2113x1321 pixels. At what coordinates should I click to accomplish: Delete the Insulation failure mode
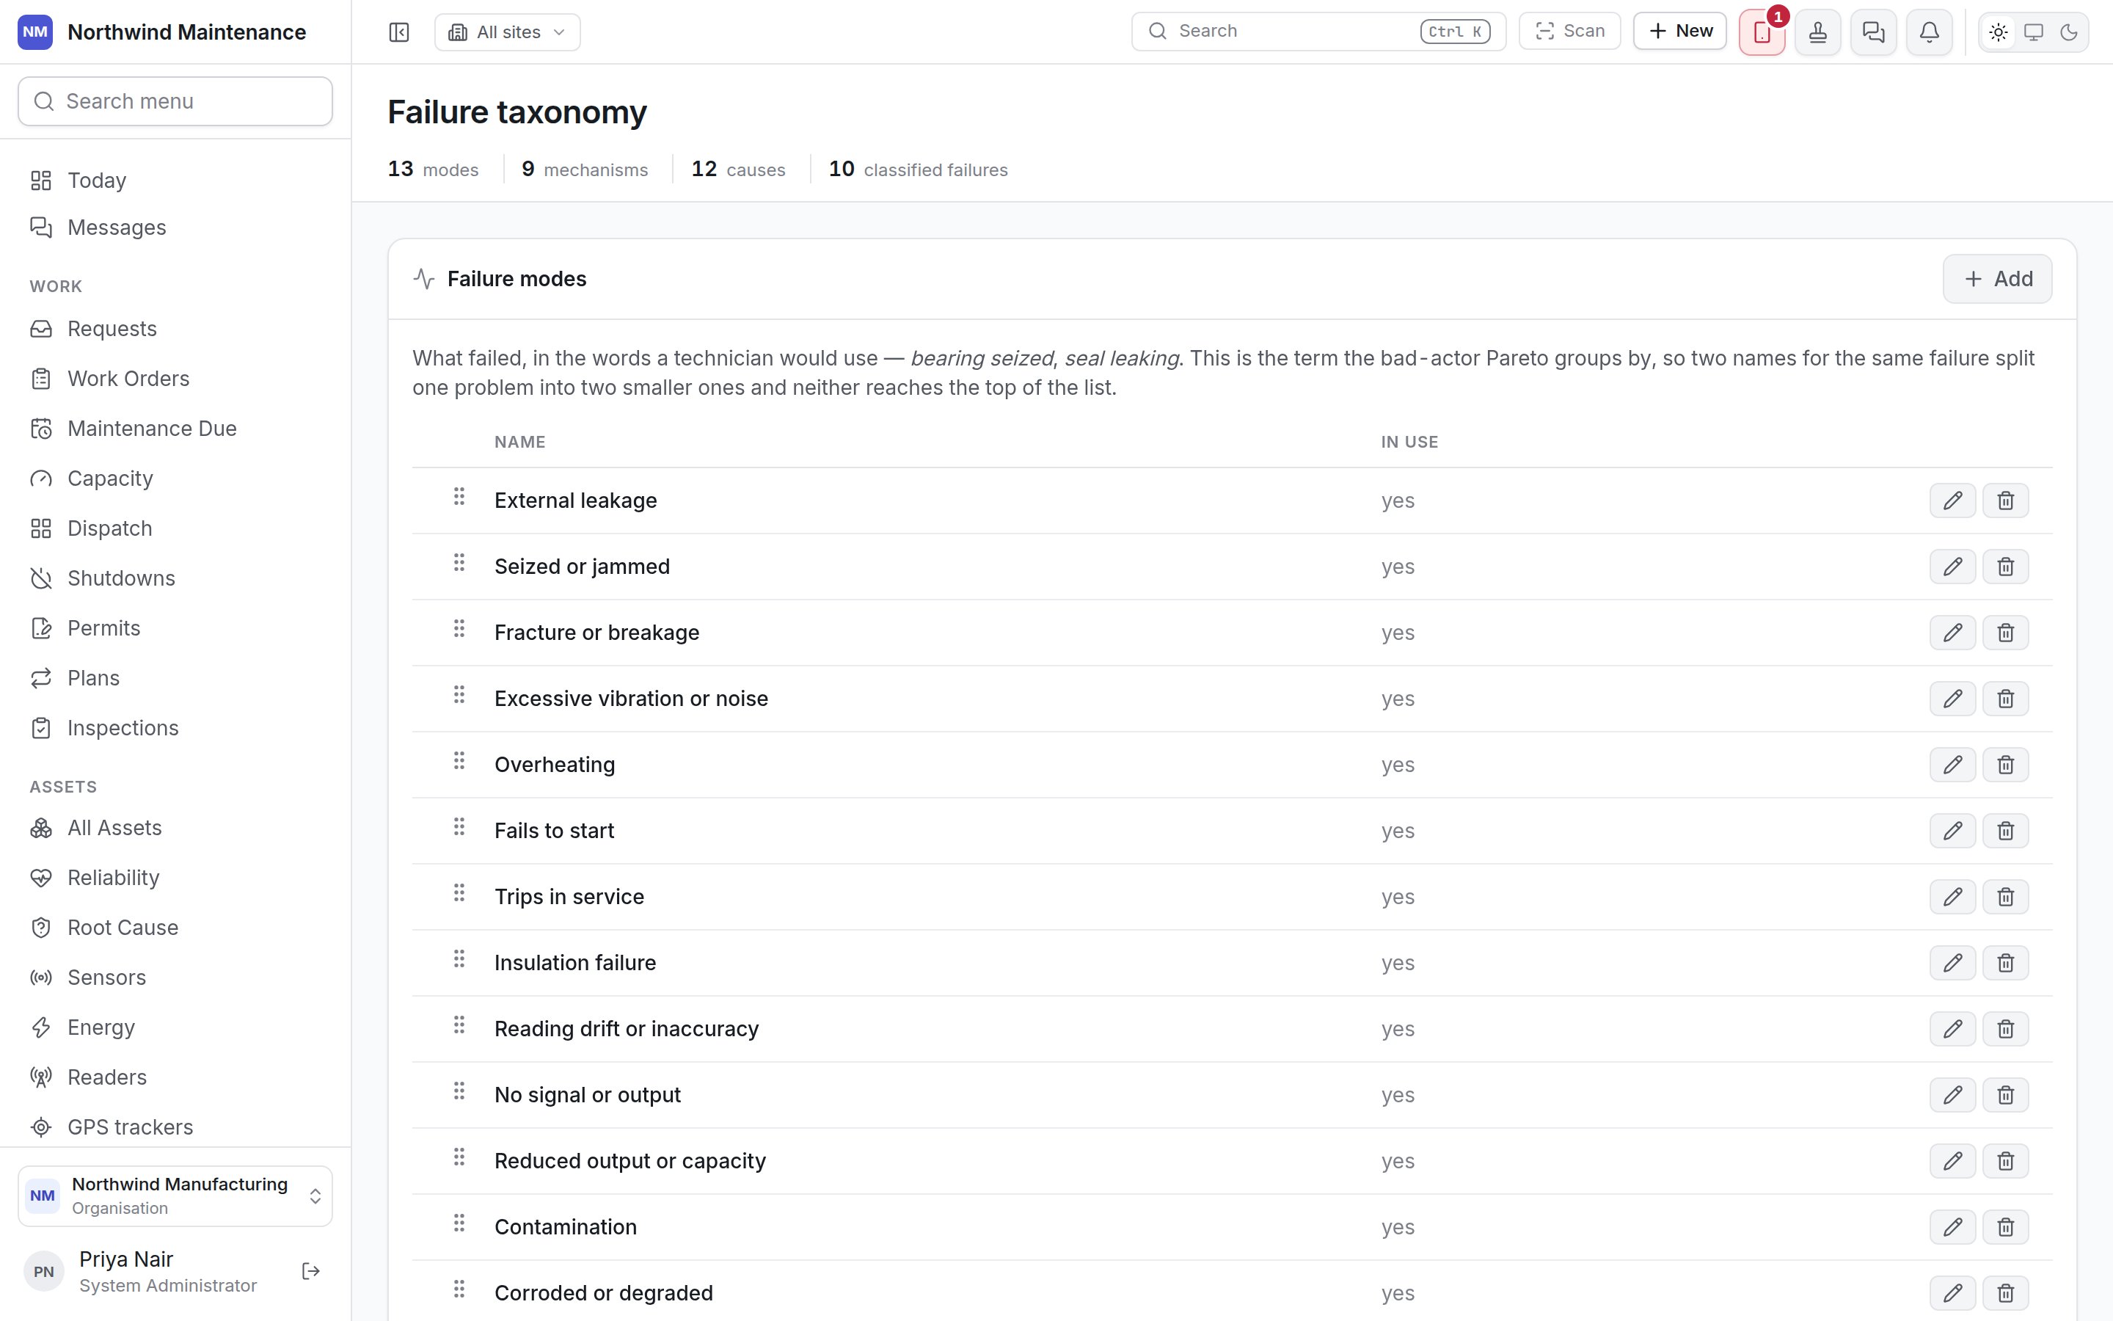coord(2006,963)
